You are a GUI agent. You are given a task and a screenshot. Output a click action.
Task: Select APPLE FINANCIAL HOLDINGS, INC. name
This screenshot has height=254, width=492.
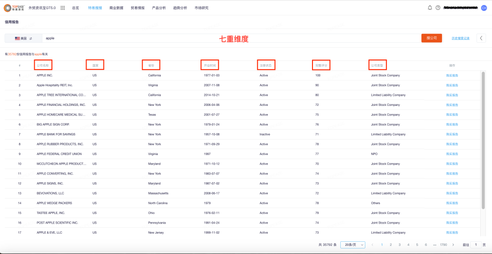click(61, 105)
